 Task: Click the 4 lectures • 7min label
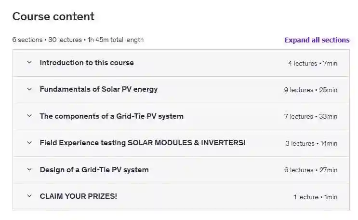pyautogui.click(x=313, y=63)
